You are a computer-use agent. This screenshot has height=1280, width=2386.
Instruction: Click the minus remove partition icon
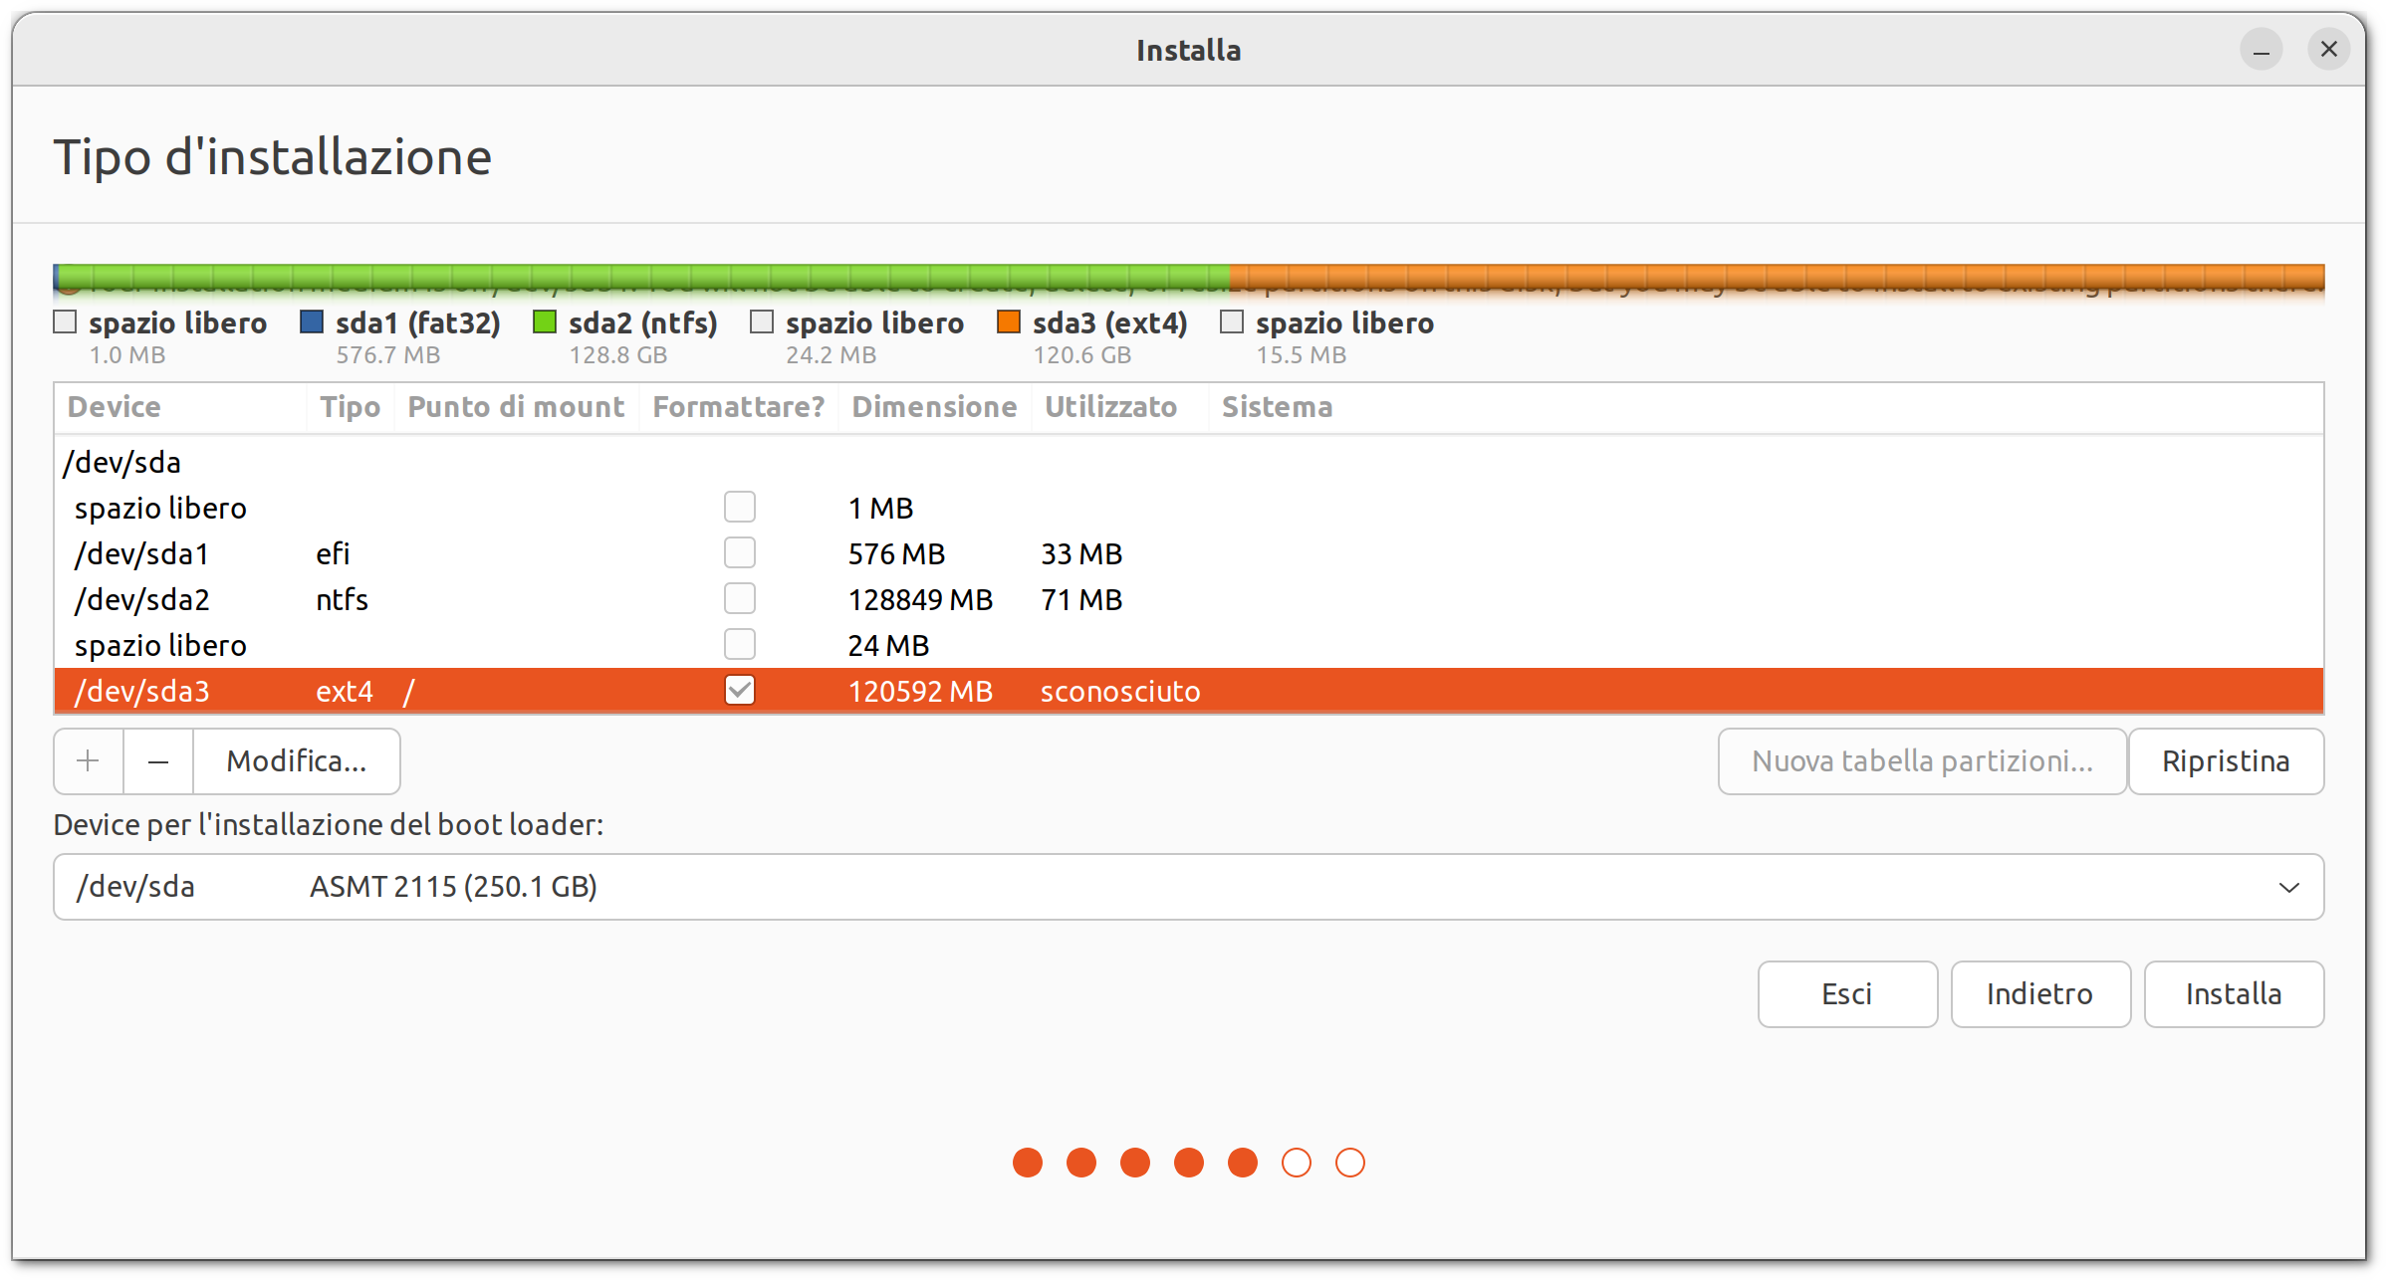(158, 761)
